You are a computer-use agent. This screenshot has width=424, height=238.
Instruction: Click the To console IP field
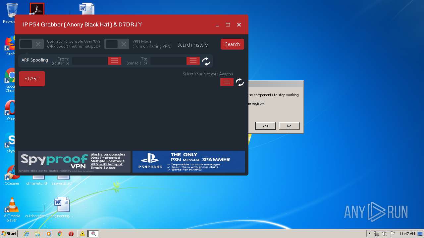tap(168, 61)
